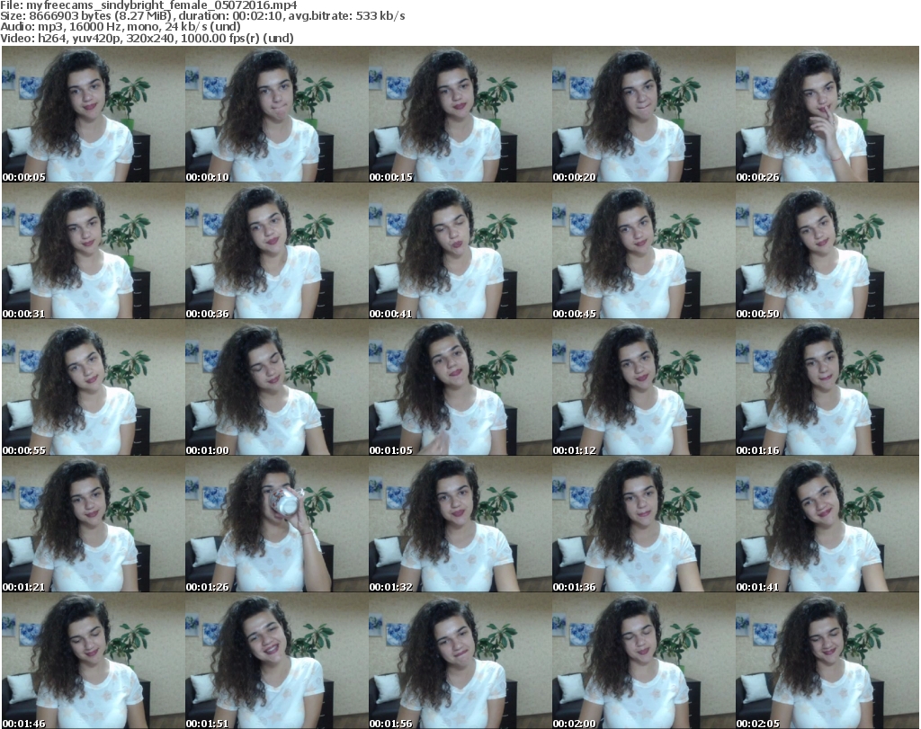Viewport: 921px width, 729px height.
Task: Select the frame stamped 00:01:12
Action: tap(643, 388)
